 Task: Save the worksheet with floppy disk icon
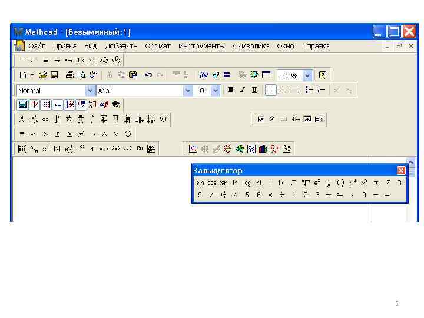coord(54,75)
